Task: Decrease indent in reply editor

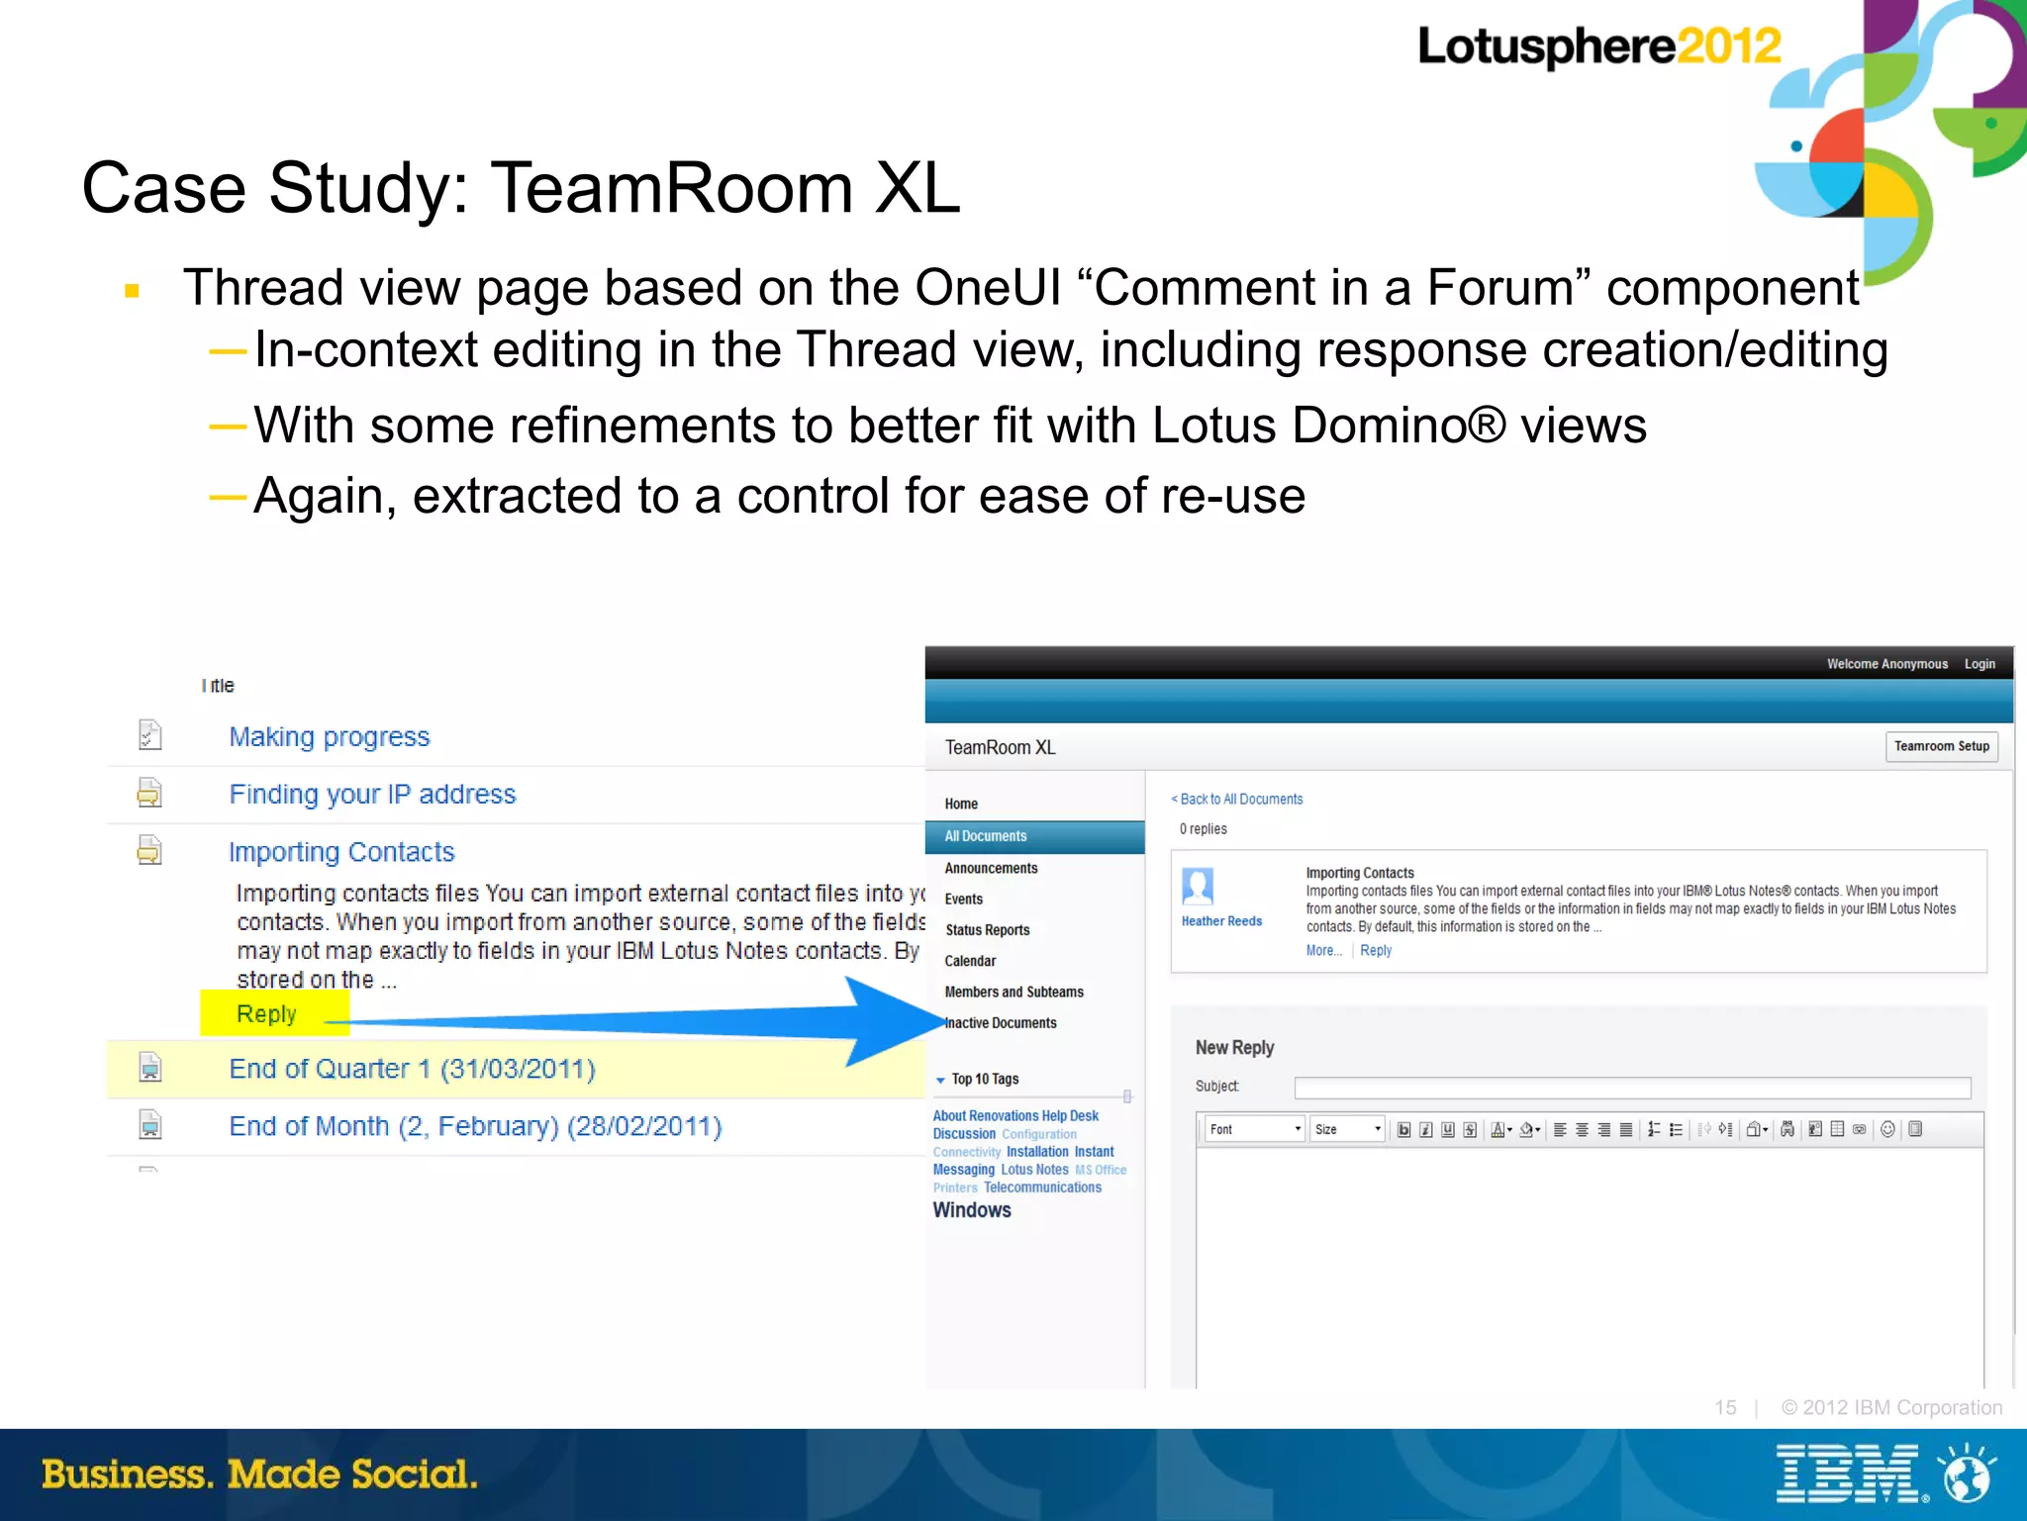Action: (x=1704, y=1129)
